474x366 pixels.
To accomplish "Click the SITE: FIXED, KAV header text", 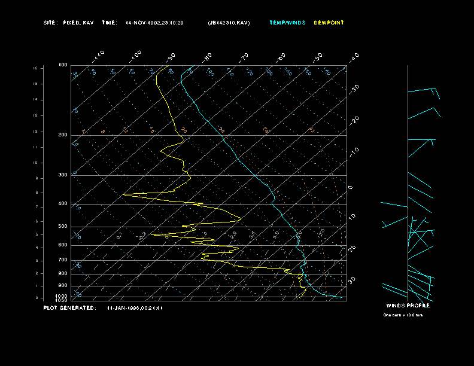I will tap(68, 23).
